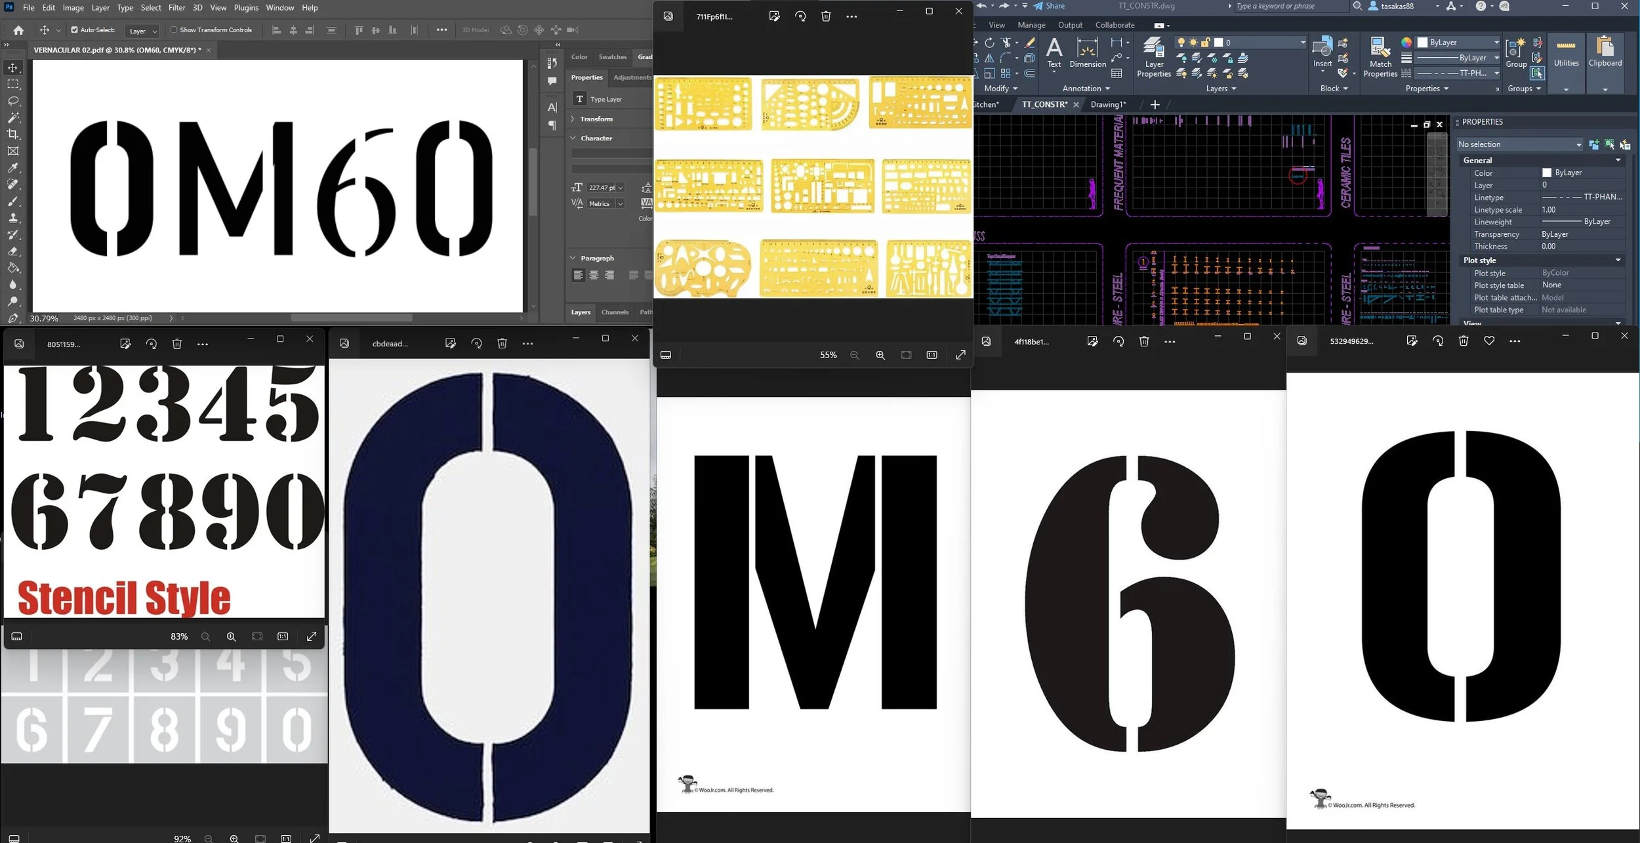Open the No selection dropdown

point(1519,144)
